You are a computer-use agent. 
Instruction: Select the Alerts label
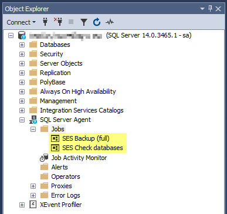pyautogui.click(x=59, y=167)
